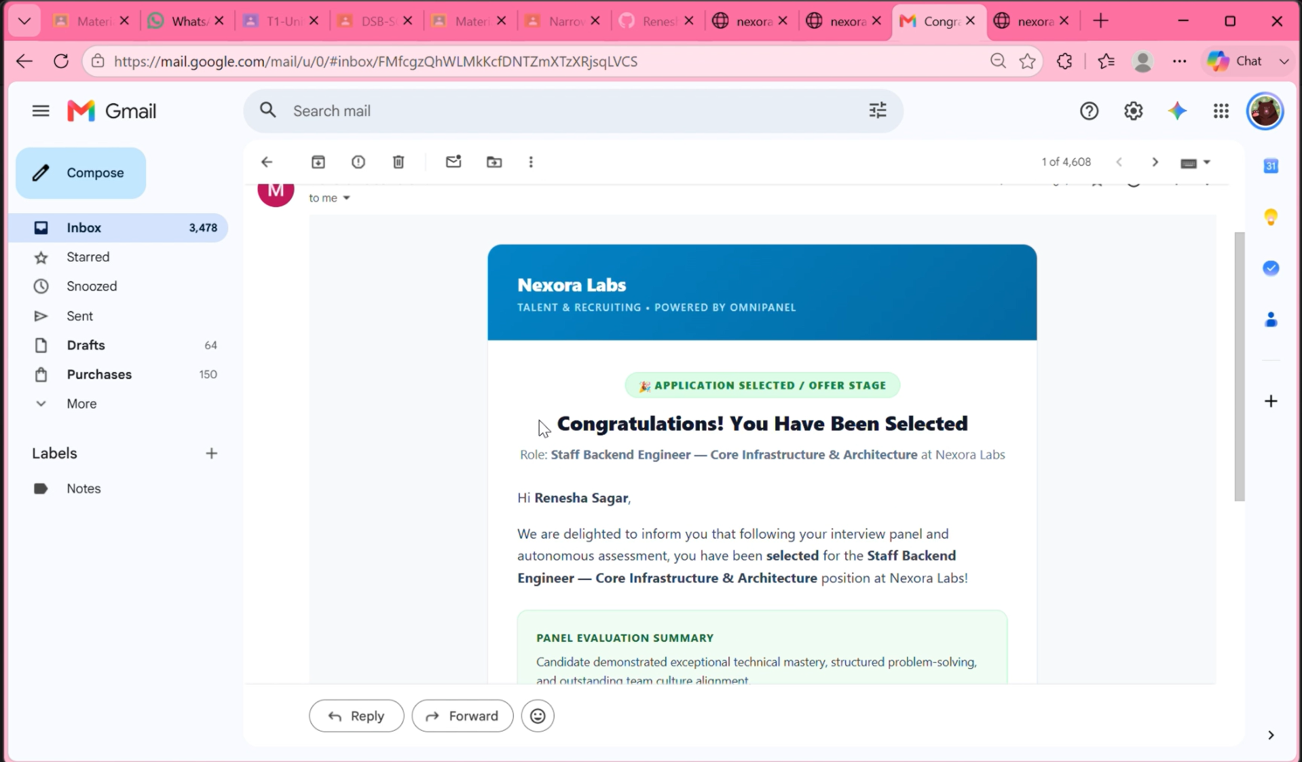Show search options filter icon

pos(878,111)
